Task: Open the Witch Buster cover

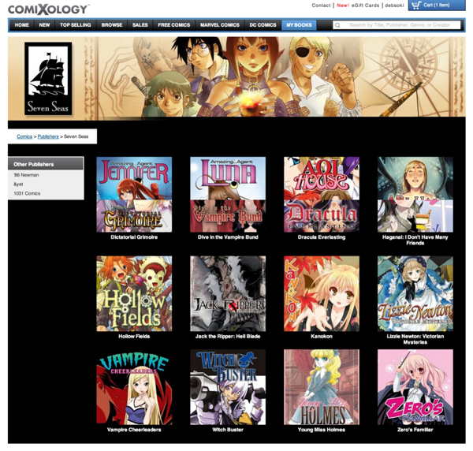Action: (228, 387)
